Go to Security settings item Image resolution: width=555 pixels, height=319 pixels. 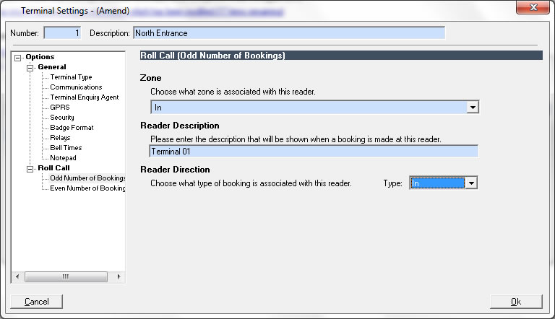tap(62, 118)
